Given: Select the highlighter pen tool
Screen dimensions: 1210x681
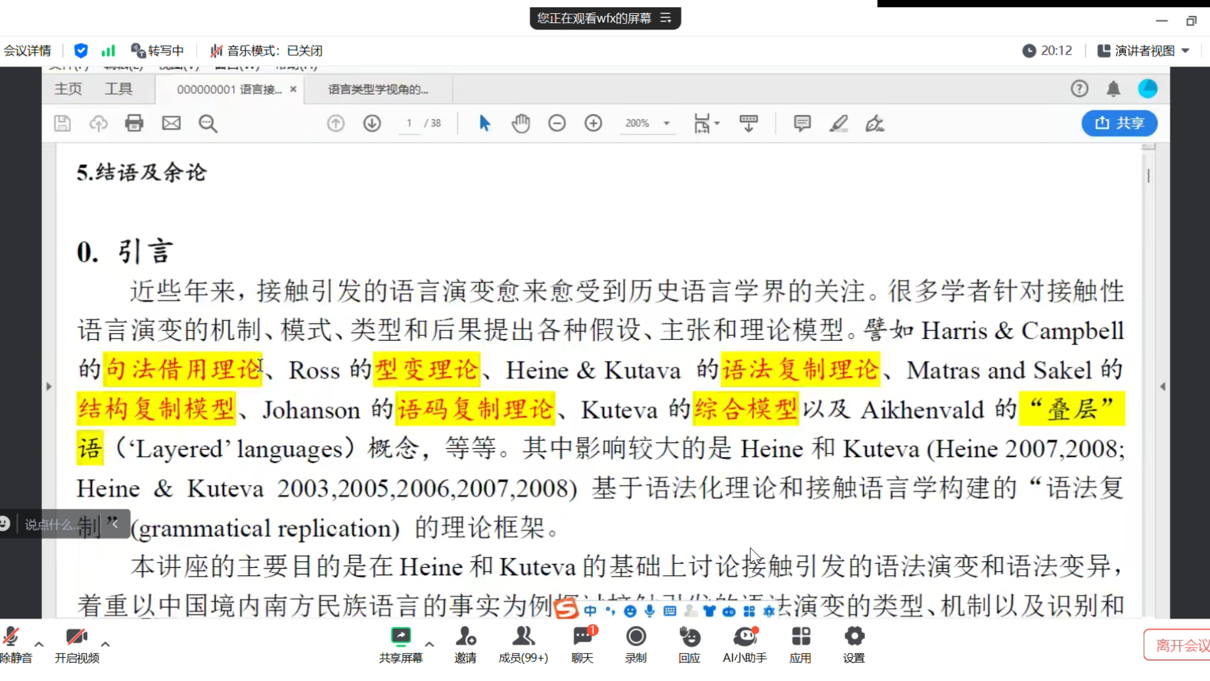Looking at the screenshot, I should tap(839, 123).
